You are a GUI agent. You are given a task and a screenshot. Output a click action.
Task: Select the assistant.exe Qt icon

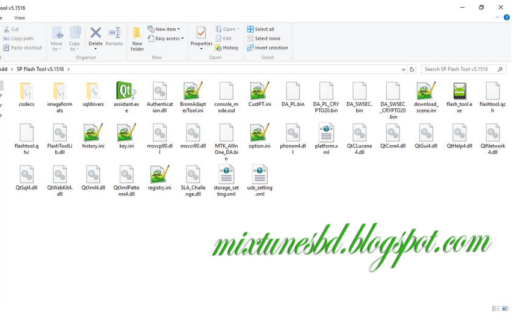coord(126,91)
